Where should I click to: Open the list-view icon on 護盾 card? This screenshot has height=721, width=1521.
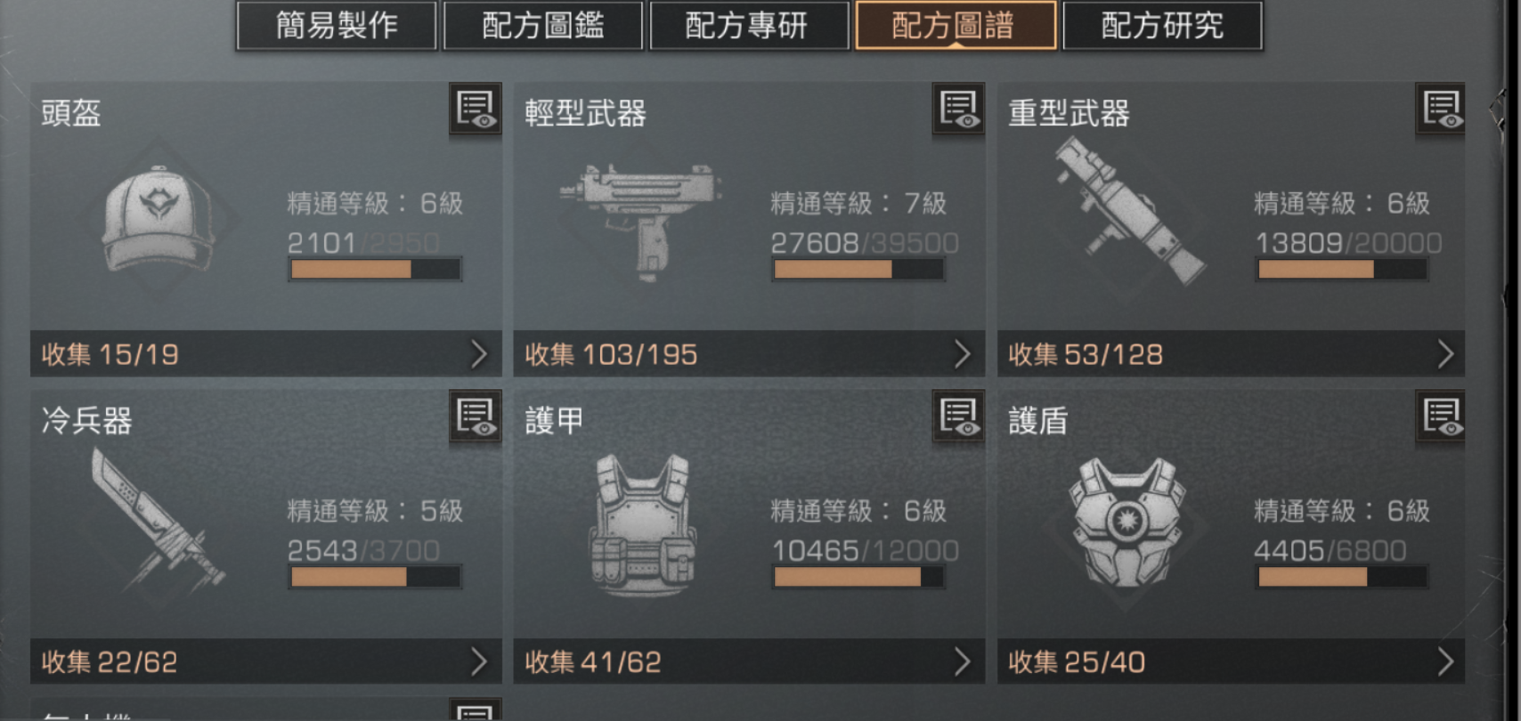click(x=1442, y=416)
